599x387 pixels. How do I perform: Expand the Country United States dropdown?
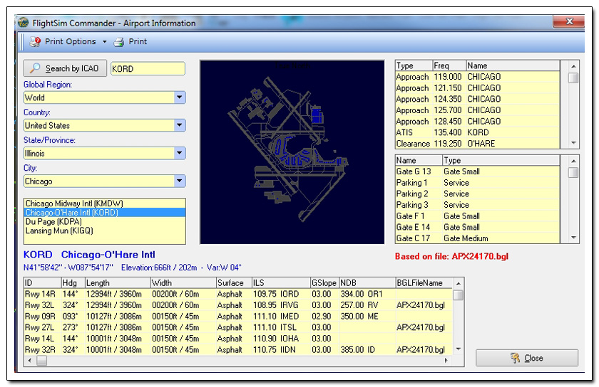179,125
